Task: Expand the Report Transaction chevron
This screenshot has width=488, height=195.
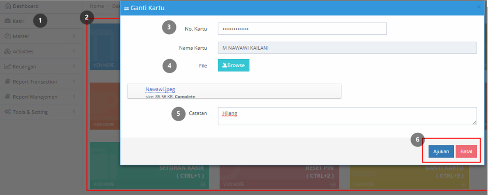Action: [x=74, y=81]
